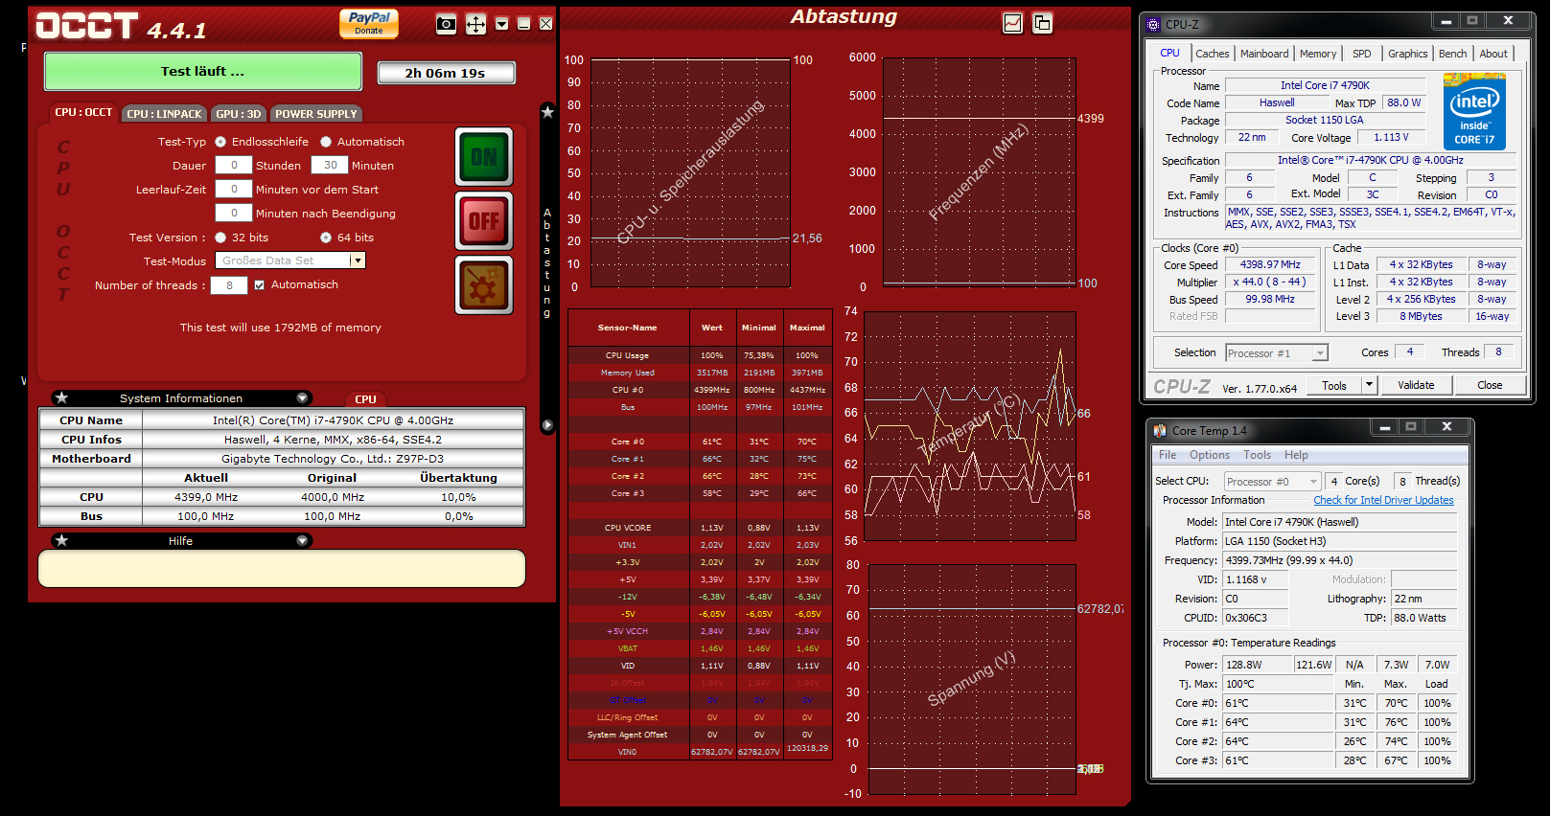The height and width of the screenshot is (816, 1550).
Task: Switch to the GPU : 3D tab
Action: (x=239, y=114)
